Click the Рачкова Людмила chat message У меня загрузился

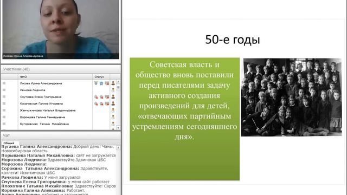(41, 177)
